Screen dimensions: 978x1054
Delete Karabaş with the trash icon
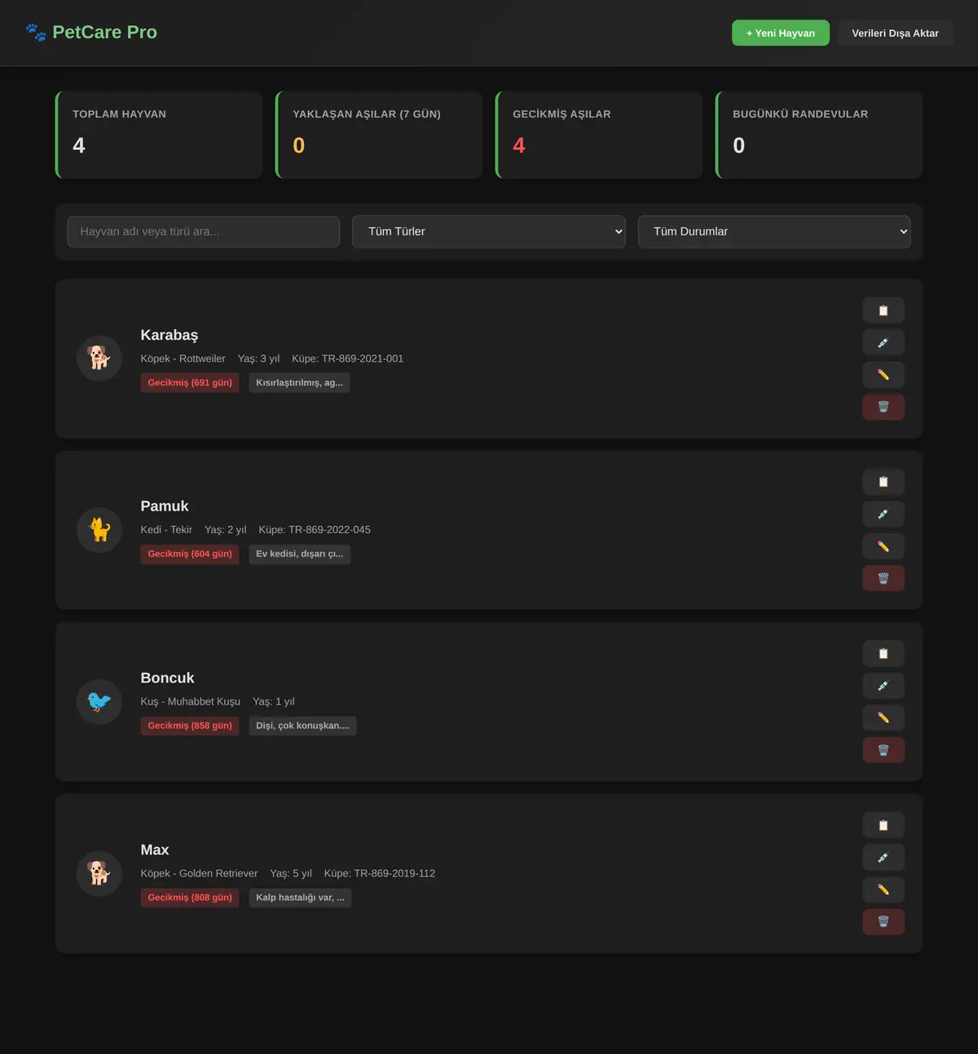pyautogui.click(x=883, y=407)
